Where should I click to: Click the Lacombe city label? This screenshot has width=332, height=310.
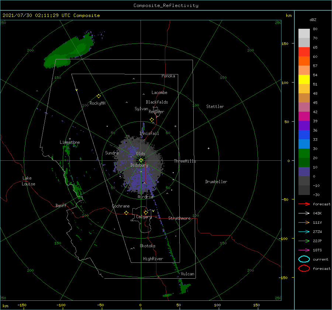159,93
